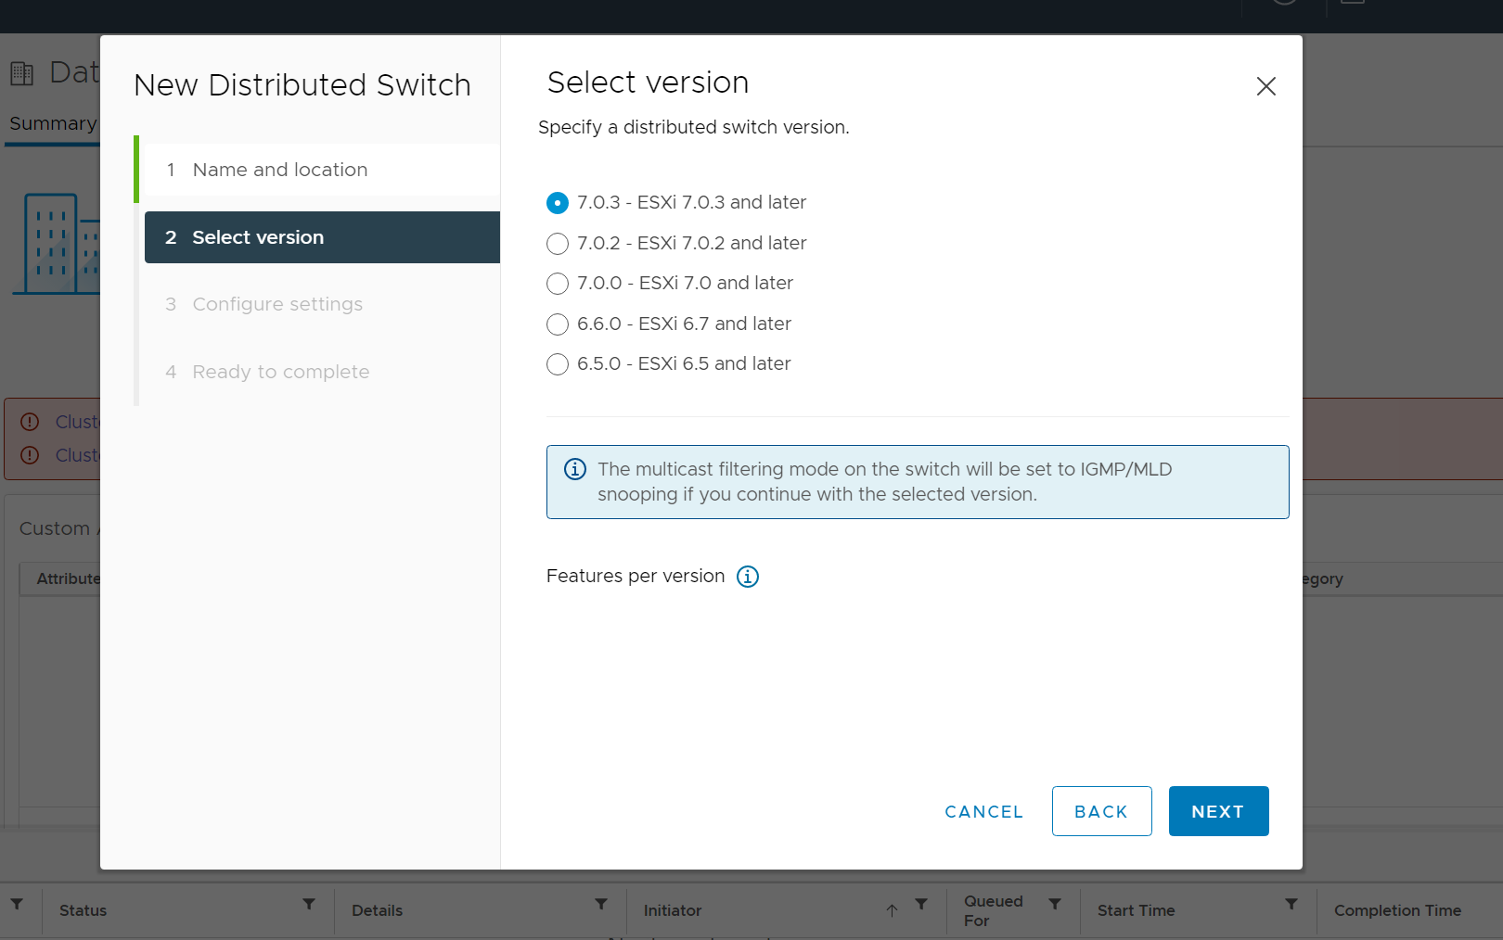
Task: Click the datacenter icon next to the page title
Action: 21,72
